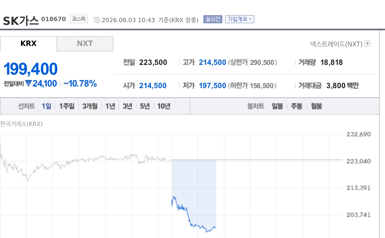The width and height of the screenshot is (385, 238).
Task: Click the 코스피 market badge
Action: (x=79, y=19)
